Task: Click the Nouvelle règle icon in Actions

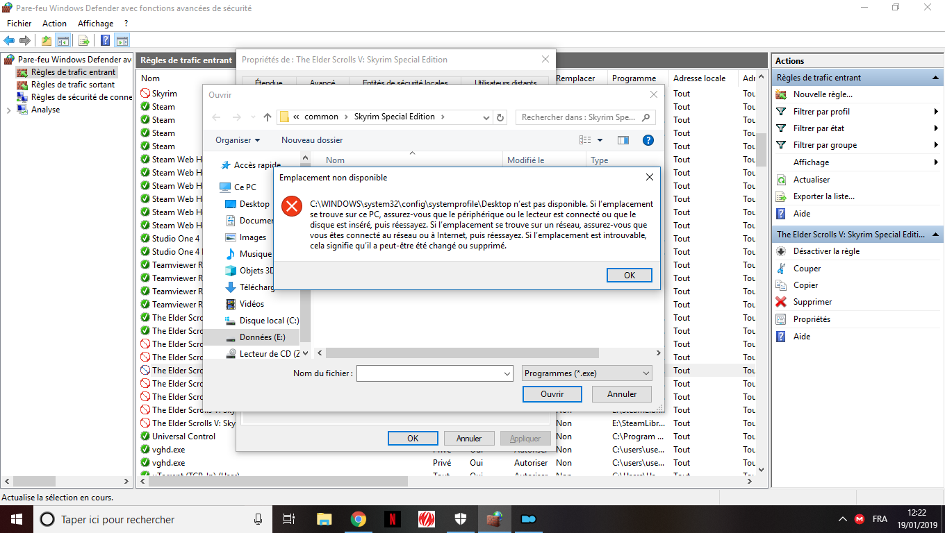Action: point(781,94)
